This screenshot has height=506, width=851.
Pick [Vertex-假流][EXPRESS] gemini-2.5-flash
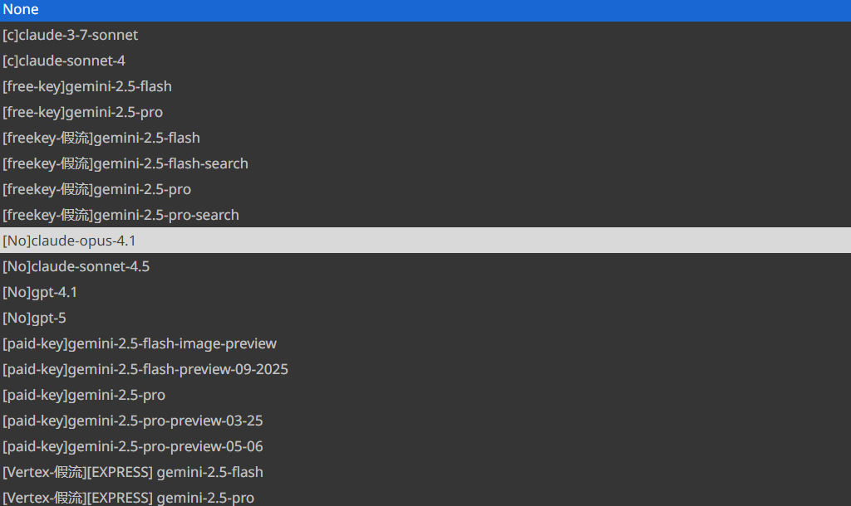point(425,472)
